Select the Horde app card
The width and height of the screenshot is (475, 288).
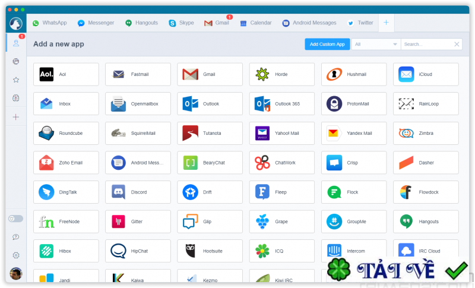pyautogui.click(x=281, y=74)
